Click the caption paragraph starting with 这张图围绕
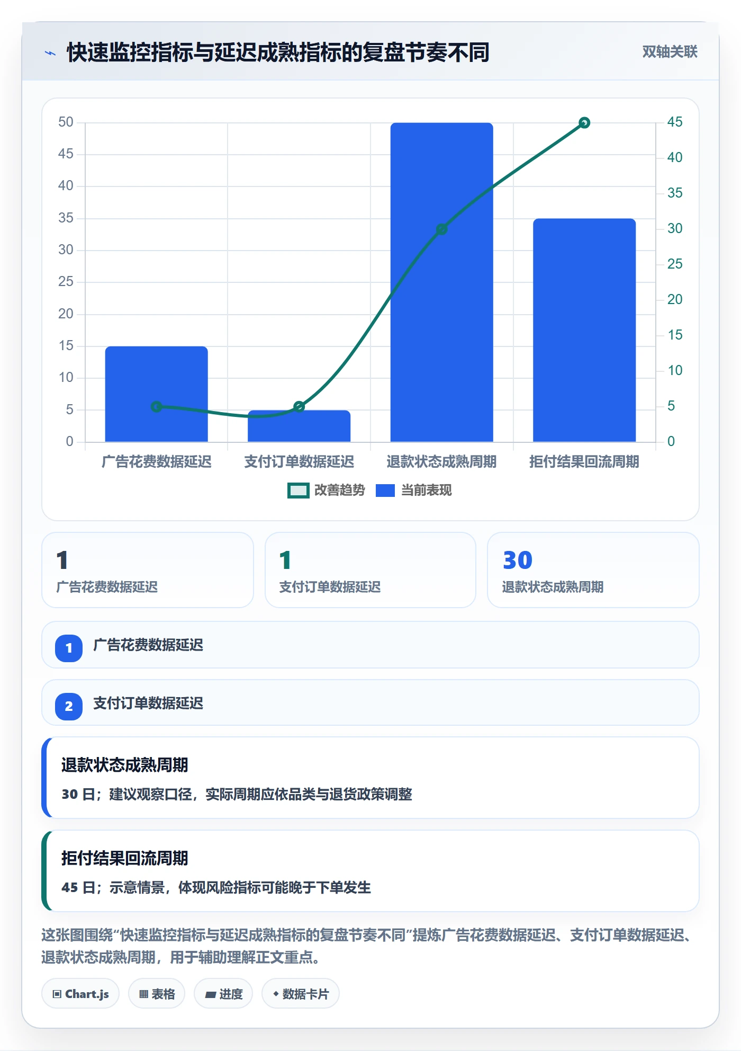 [x=367, y=946]
